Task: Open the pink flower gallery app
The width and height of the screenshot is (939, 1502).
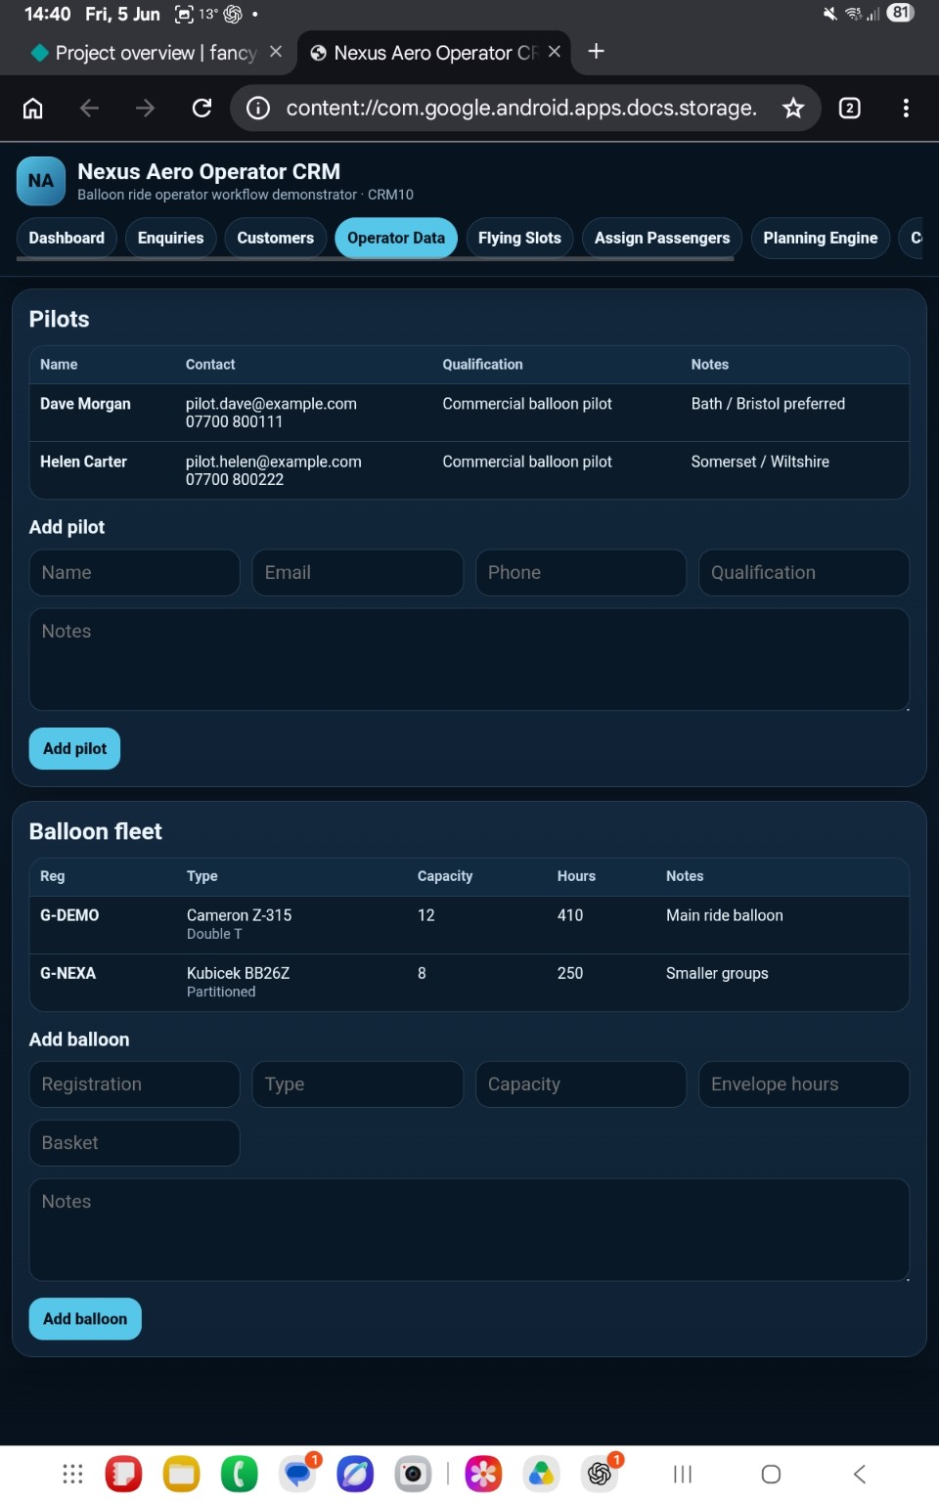Action: 483,1474
